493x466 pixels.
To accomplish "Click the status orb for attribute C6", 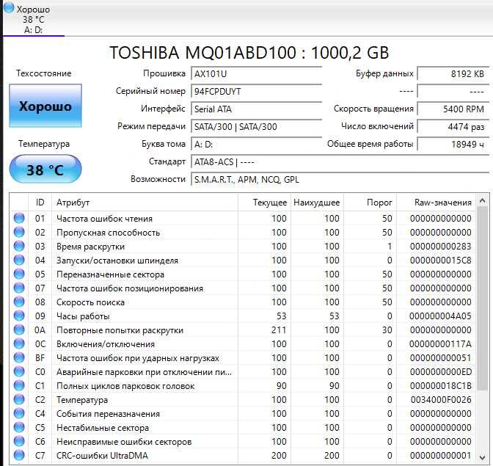I will click(x=19, y=441).
